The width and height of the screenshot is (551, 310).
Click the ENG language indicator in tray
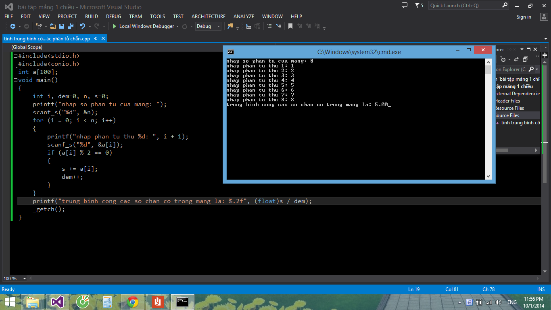pos(512,302)
